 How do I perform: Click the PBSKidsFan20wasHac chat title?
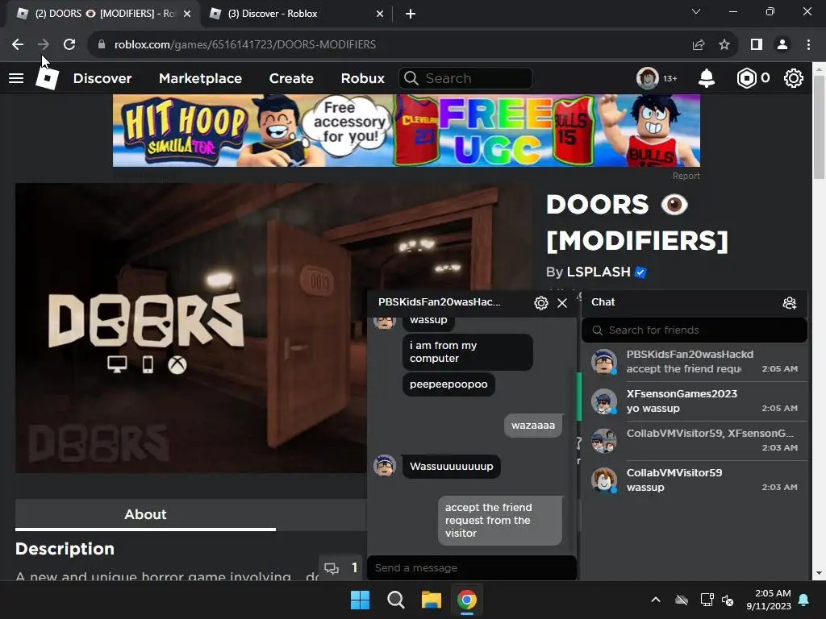click(x=440, y=302)
